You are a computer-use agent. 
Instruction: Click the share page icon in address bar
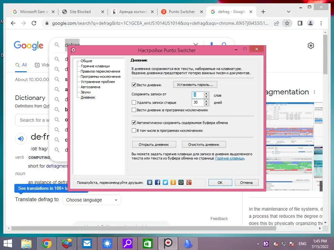(277, 23)
